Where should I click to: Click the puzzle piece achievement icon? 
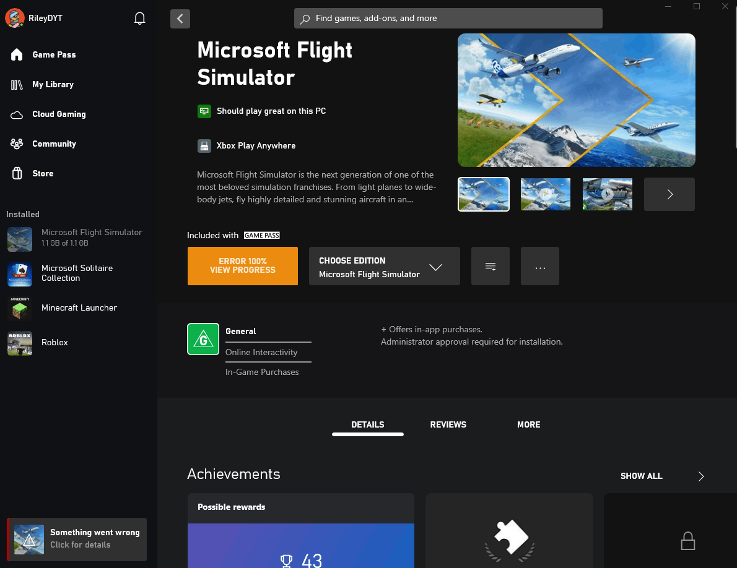510,536
